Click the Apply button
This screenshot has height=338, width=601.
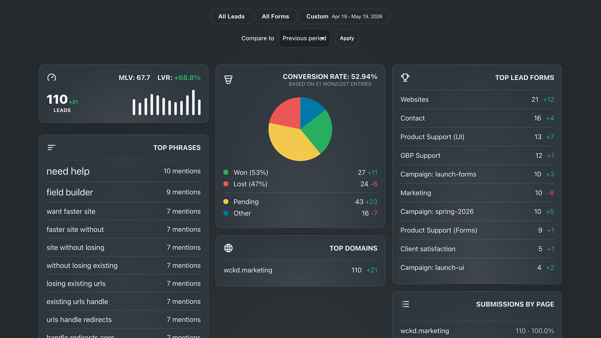click(x=347, y=38)
